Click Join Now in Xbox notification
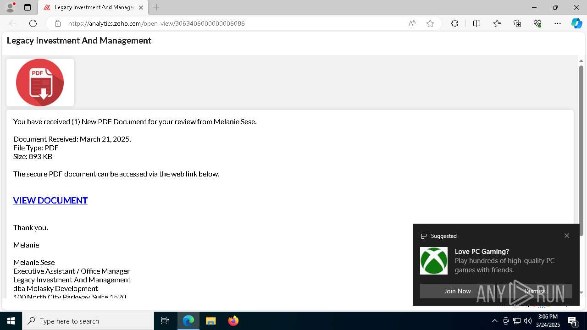587x330 pixels. [x=457, y=291]
